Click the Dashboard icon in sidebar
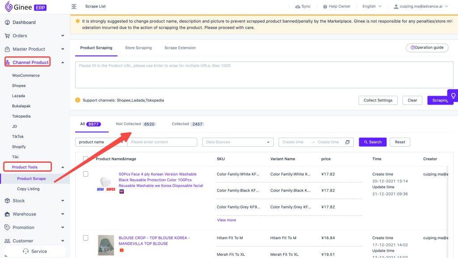The width and height of the screenshot is (458, 258). 7,22
